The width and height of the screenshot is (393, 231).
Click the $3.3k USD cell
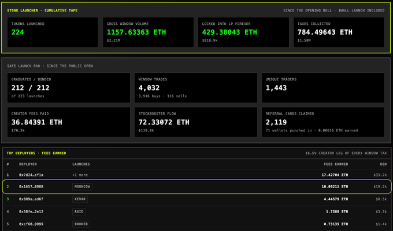point(381,212)
